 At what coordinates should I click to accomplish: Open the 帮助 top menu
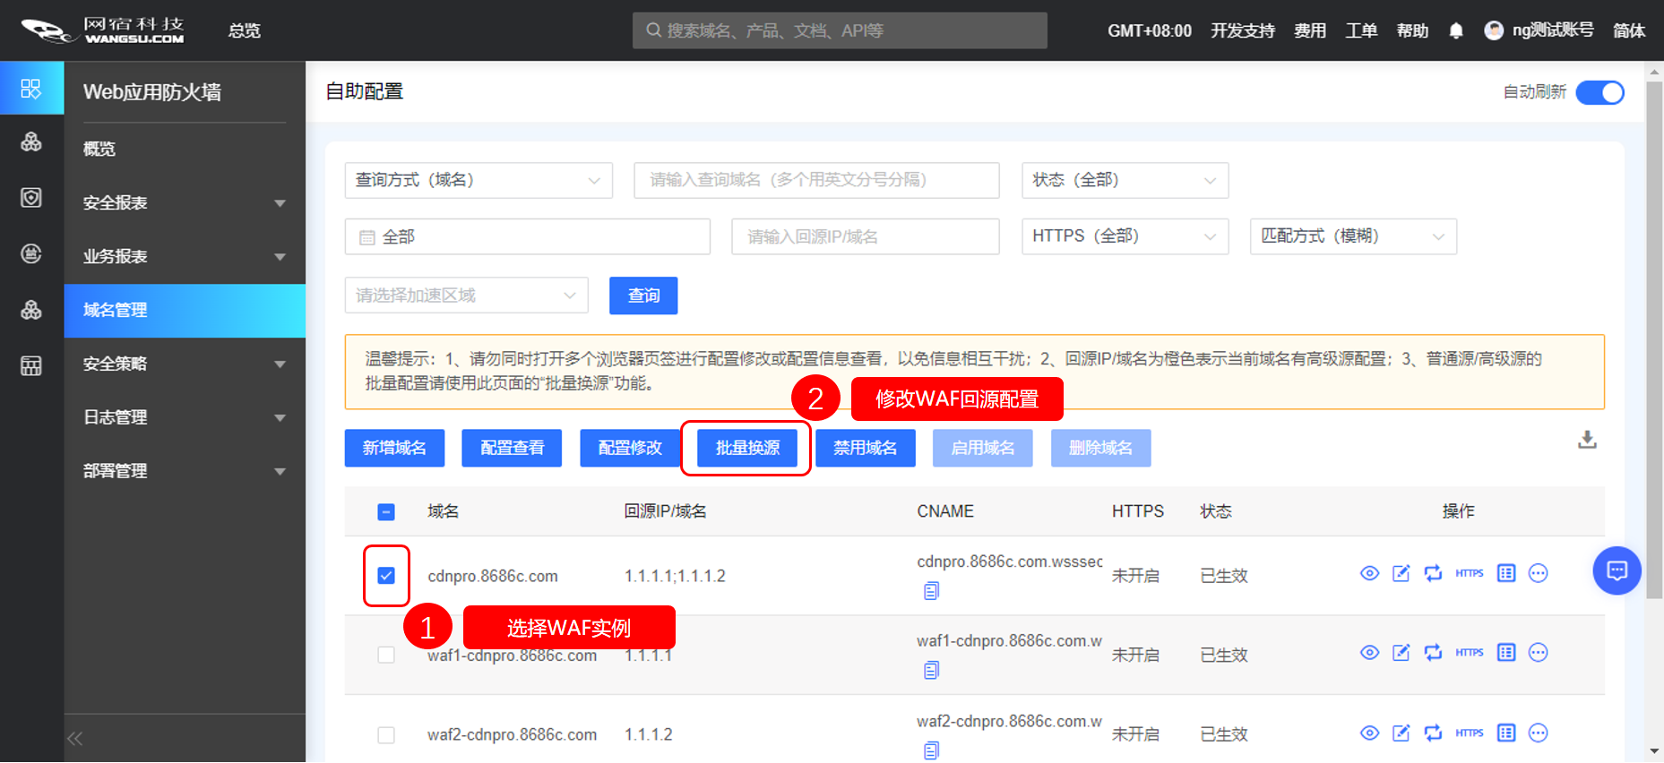[x=1412, y=30]
